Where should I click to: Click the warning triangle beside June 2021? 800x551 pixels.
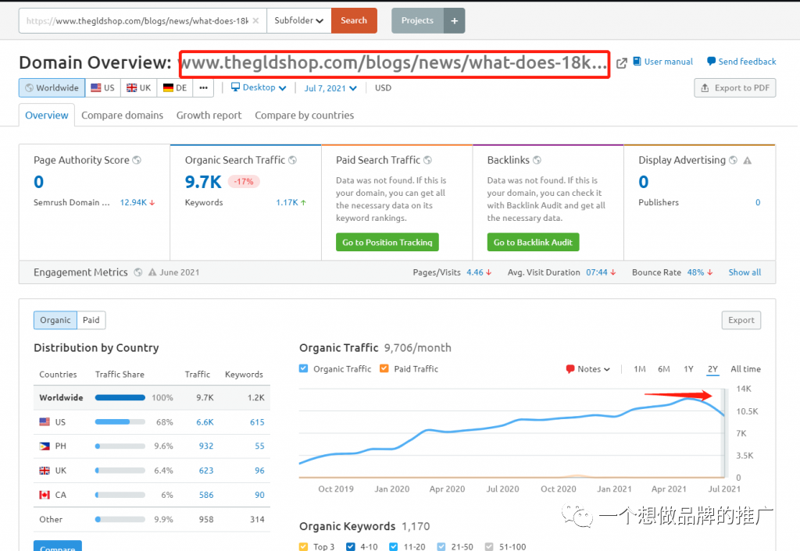[x=152, y=272]
